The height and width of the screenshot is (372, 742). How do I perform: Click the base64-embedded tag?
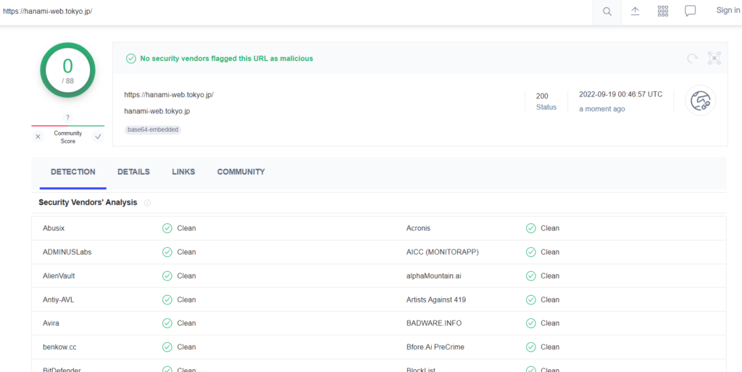click(154, 130)
